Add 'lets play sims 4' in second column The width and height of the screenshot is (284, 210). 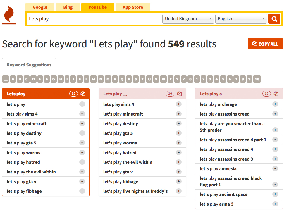(179, 104)
